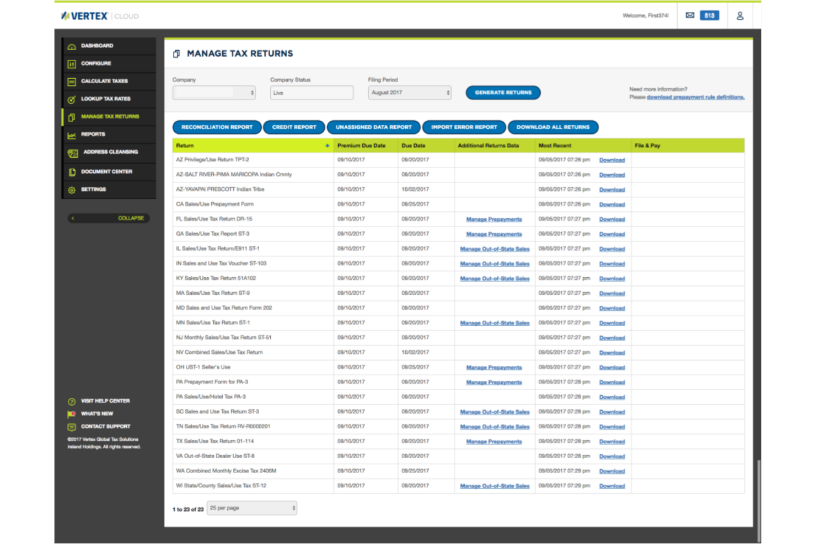Open download prepayment rule definitions link

point(695,96)
